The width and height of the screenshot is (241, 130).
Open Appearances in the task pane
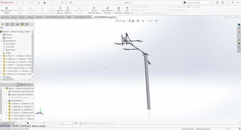click(x=239, y=43)
